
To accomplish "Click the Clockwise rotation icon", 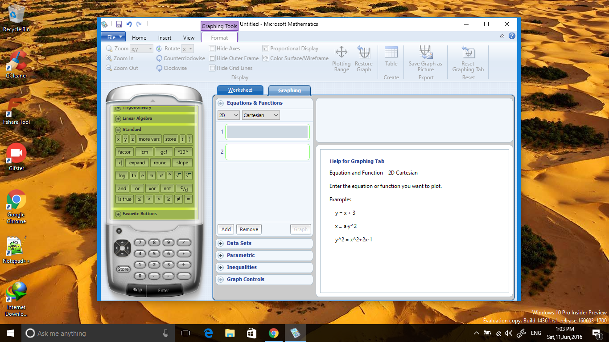I will pyautogui.click(x=159, y=68).
